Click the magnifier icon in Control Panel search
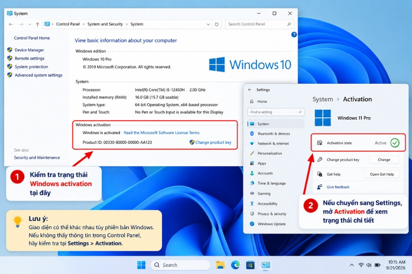Viewport: 412px width, 274px height. 289,24
